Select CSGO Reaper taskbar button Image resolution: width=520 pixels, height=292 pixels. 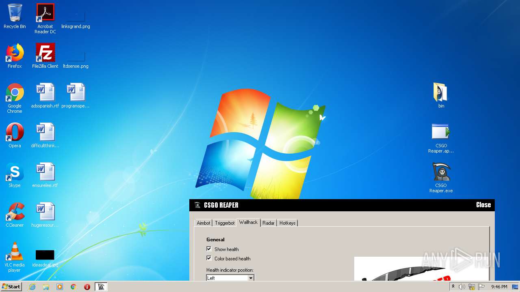101,287
